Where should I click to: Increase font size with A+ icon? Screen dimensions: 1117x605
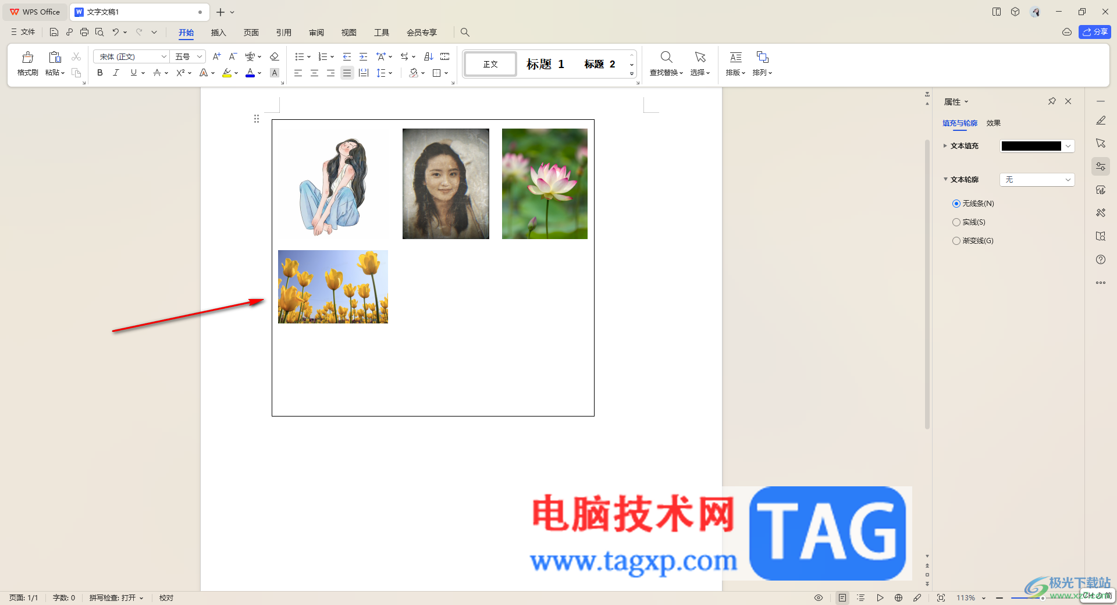click(x=216, y=56)
